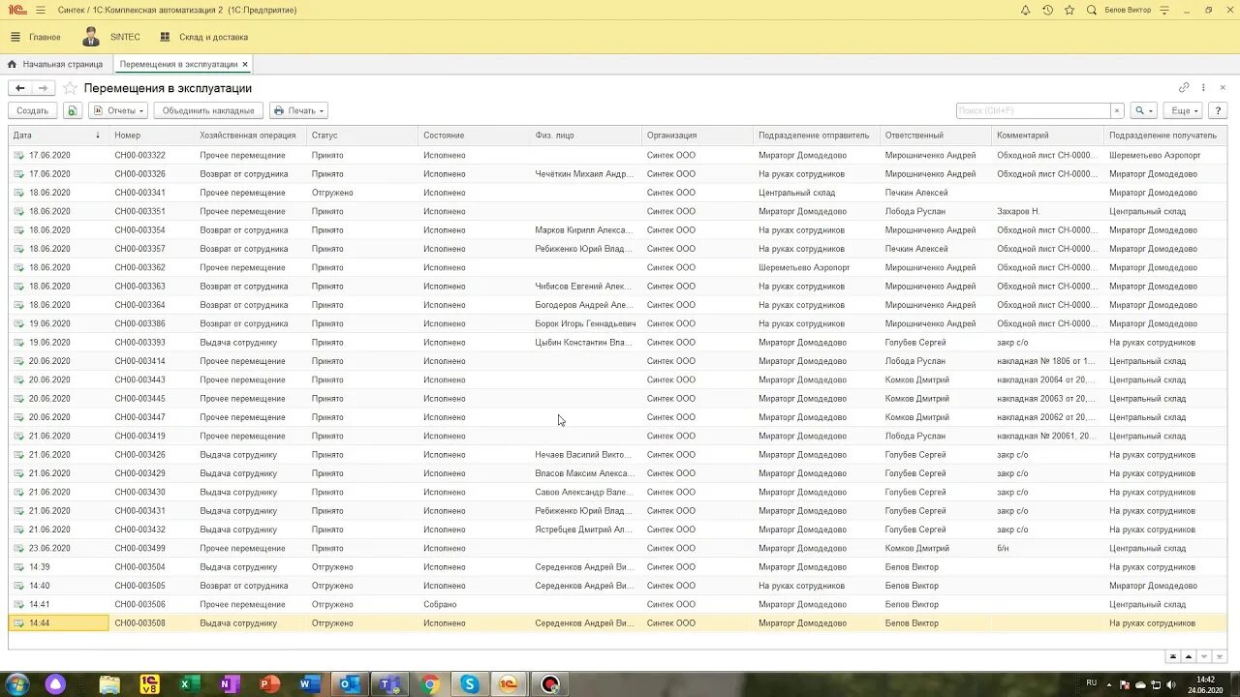1240x697 pixels.
Task: Expand the Печать dropdown
Action: 298,110
